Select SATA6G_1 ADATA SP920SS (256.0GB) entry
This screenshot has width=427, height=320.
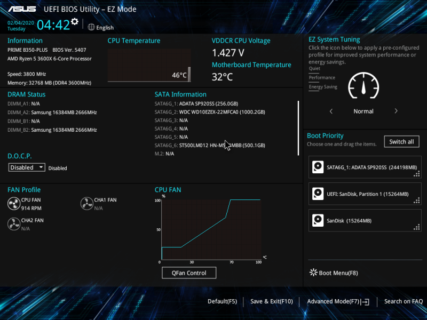[x=196, y=103]
